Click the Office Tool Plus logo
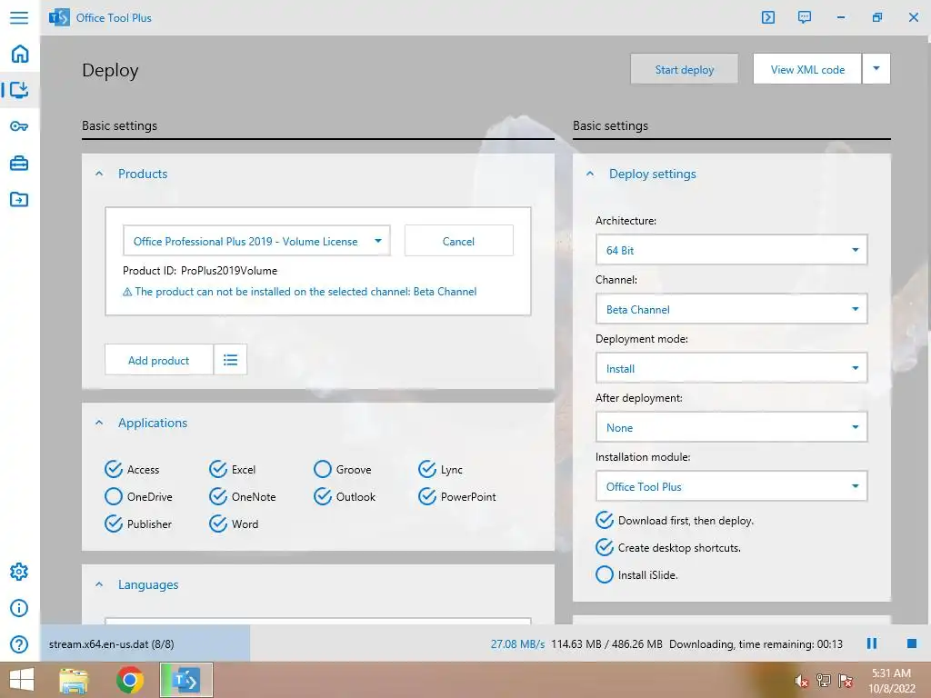This screenshot has width=931, height=698. [x=59, y=17]
